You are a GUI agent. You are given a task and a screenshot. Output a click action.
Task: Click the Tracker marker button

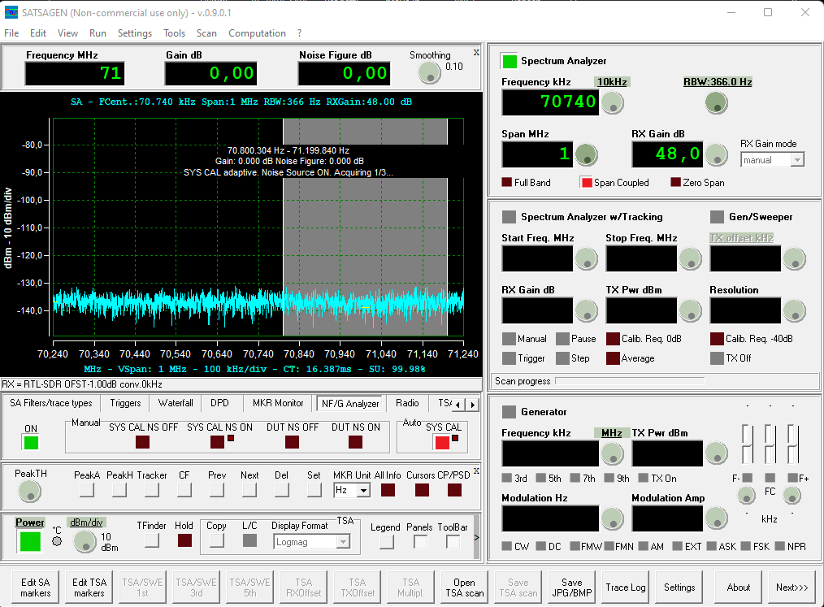(152, 490)
